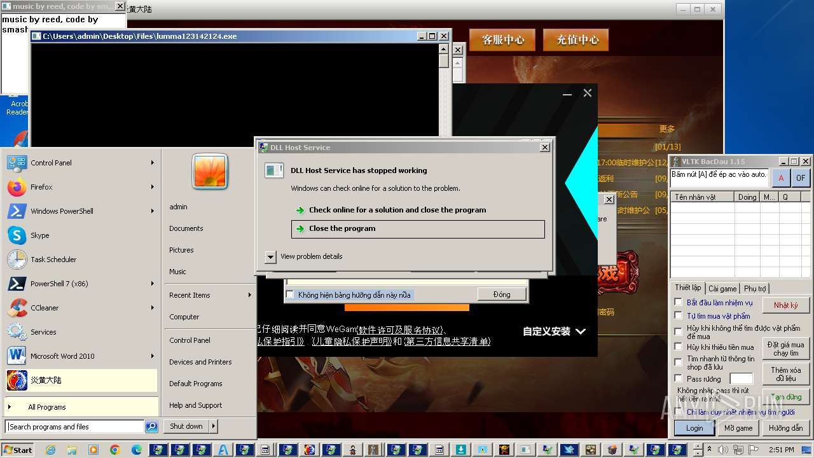The height and width of the screenshot is (458, 814).
Task: Click the A button in VLTK BacDau
Action: [780, 178]
